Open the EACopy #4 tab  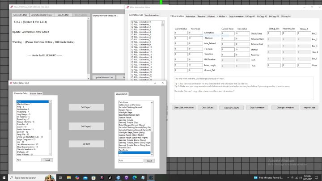click(286, 17)
